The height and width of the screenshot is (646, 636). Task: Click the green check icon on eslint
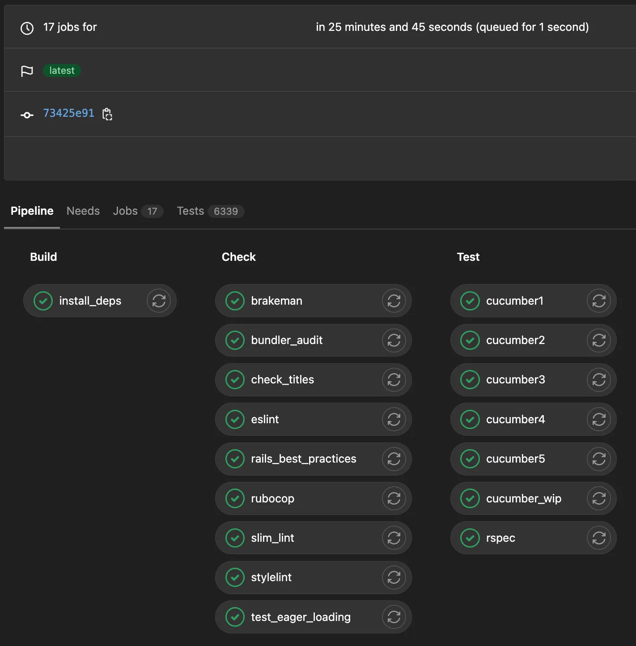coord(235,419)
